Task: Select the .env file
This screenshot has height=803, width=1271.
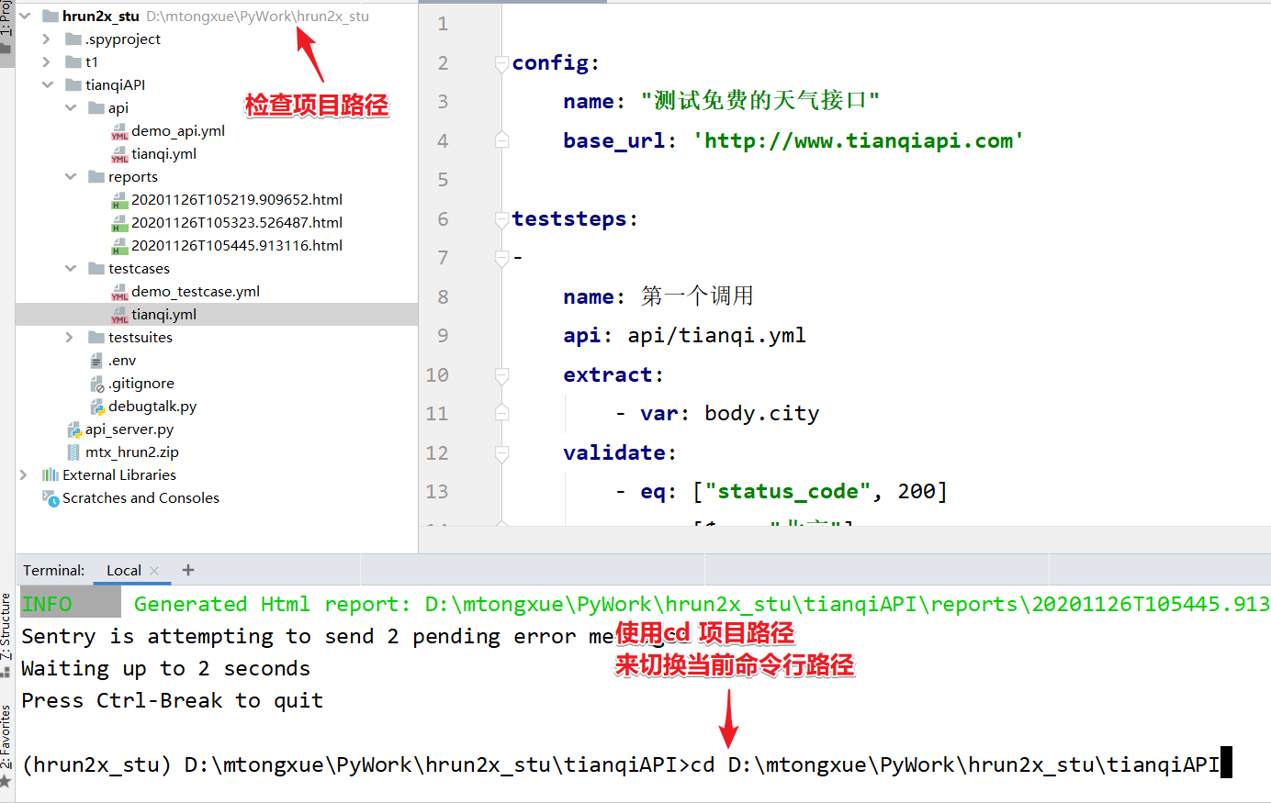Action: pyautogui.click(x=122, y=361)
